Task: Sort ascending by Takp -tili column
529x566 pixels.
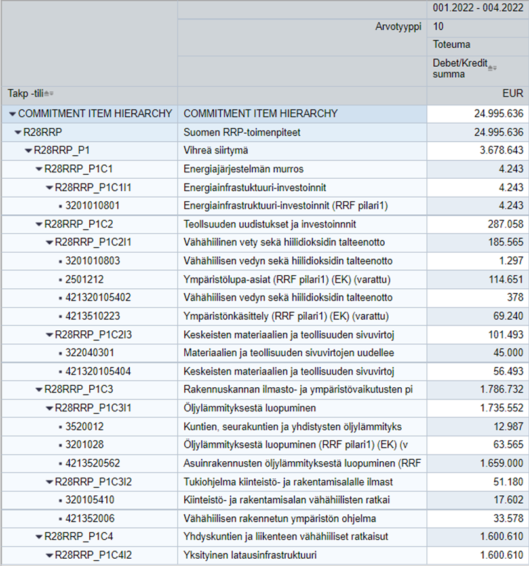Action: pos(45,93)
